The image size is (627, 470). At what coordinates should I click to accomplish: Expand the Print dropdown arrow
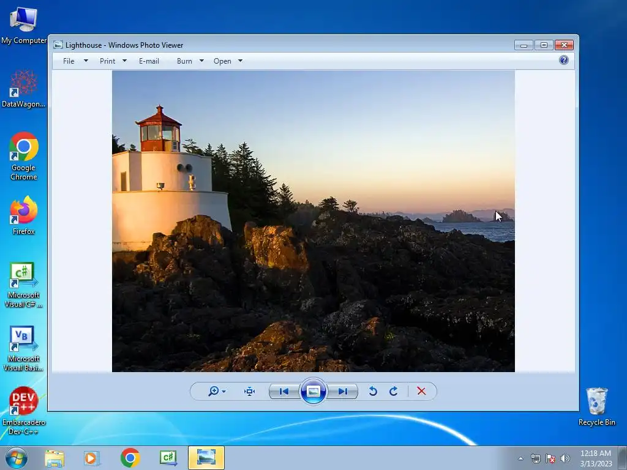124,61
